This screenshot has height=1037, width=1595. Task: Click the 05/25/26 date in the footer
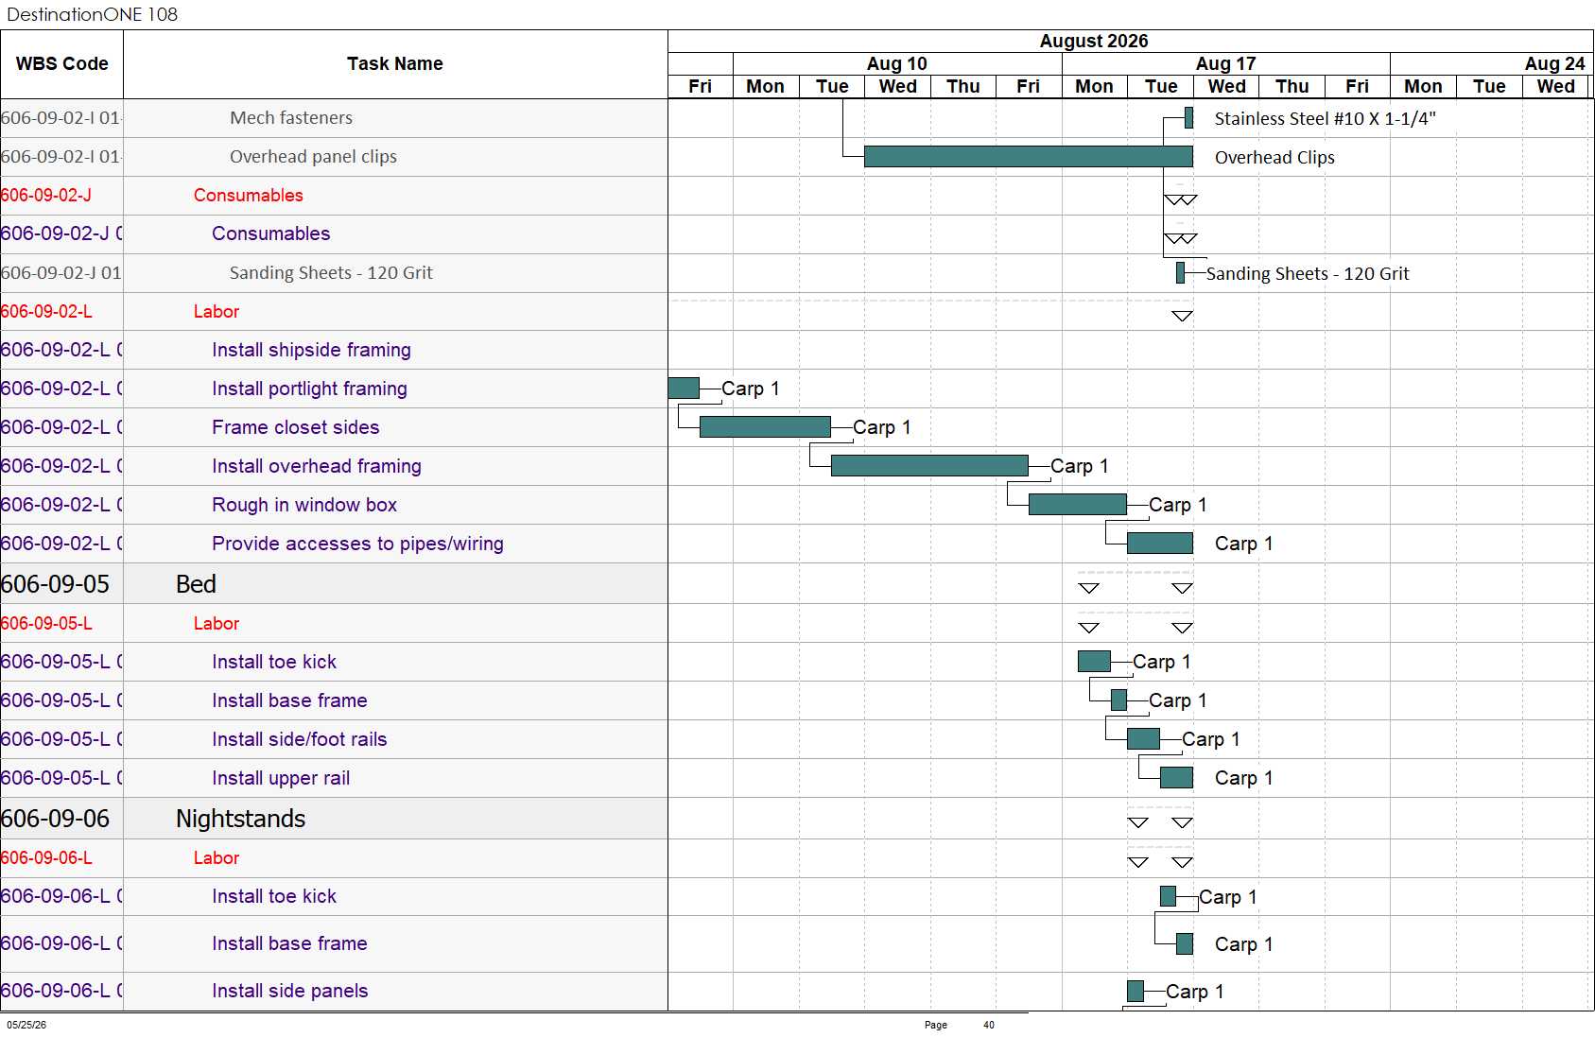tap(26, 1025)
